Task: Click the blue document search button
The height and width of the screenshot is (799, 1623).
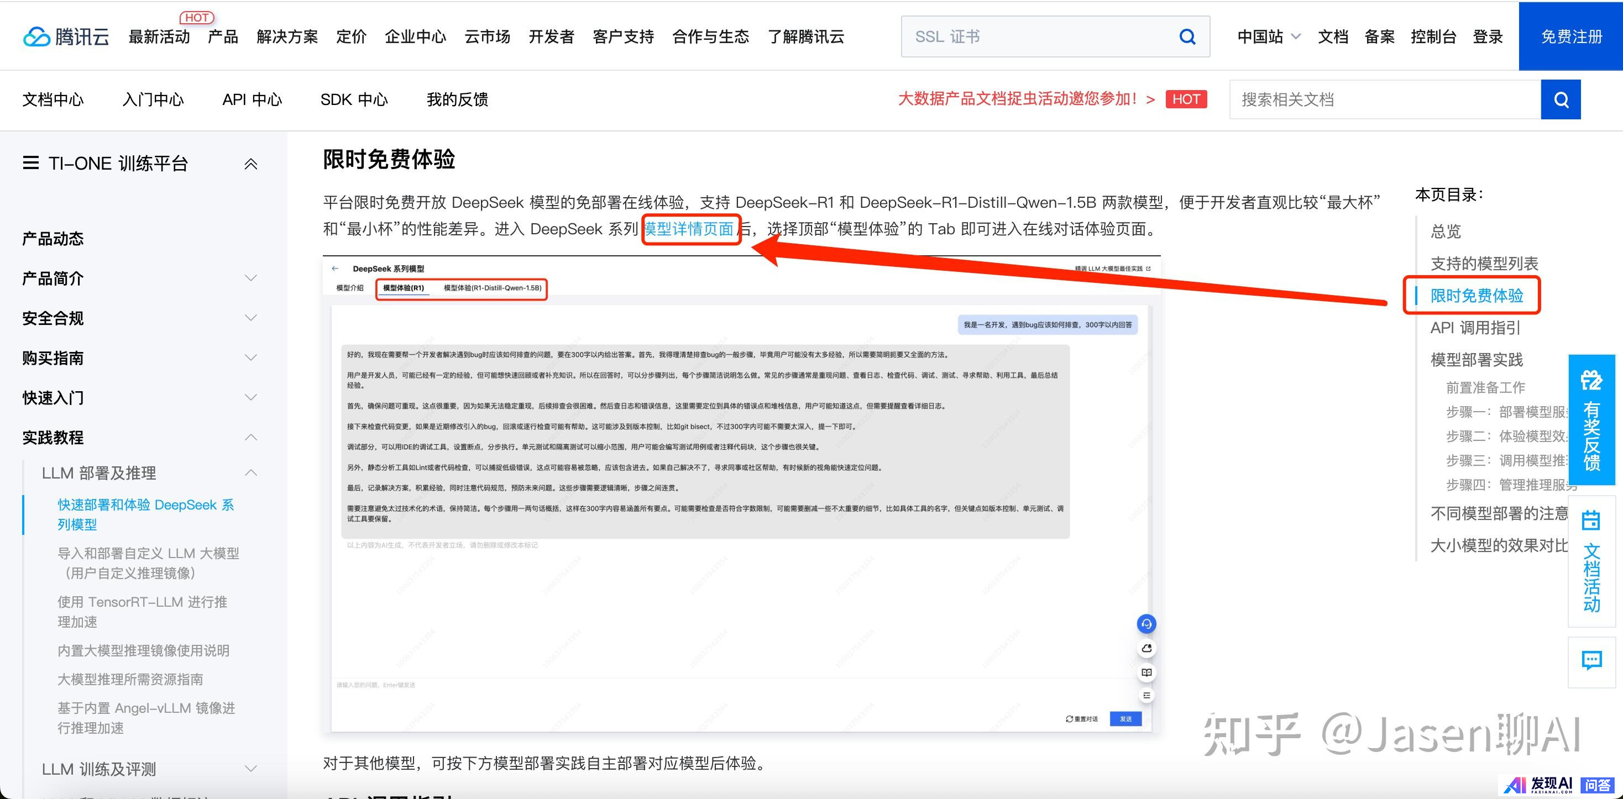Action: pyautogui.click(x=1561, y=99)
